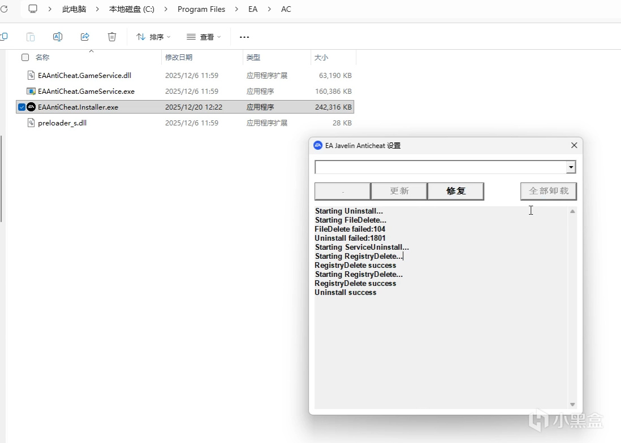Viewport: 621px width, 443px height.
Task: Click the 'Uninstall failed:1801' log line
Action: 350,238
